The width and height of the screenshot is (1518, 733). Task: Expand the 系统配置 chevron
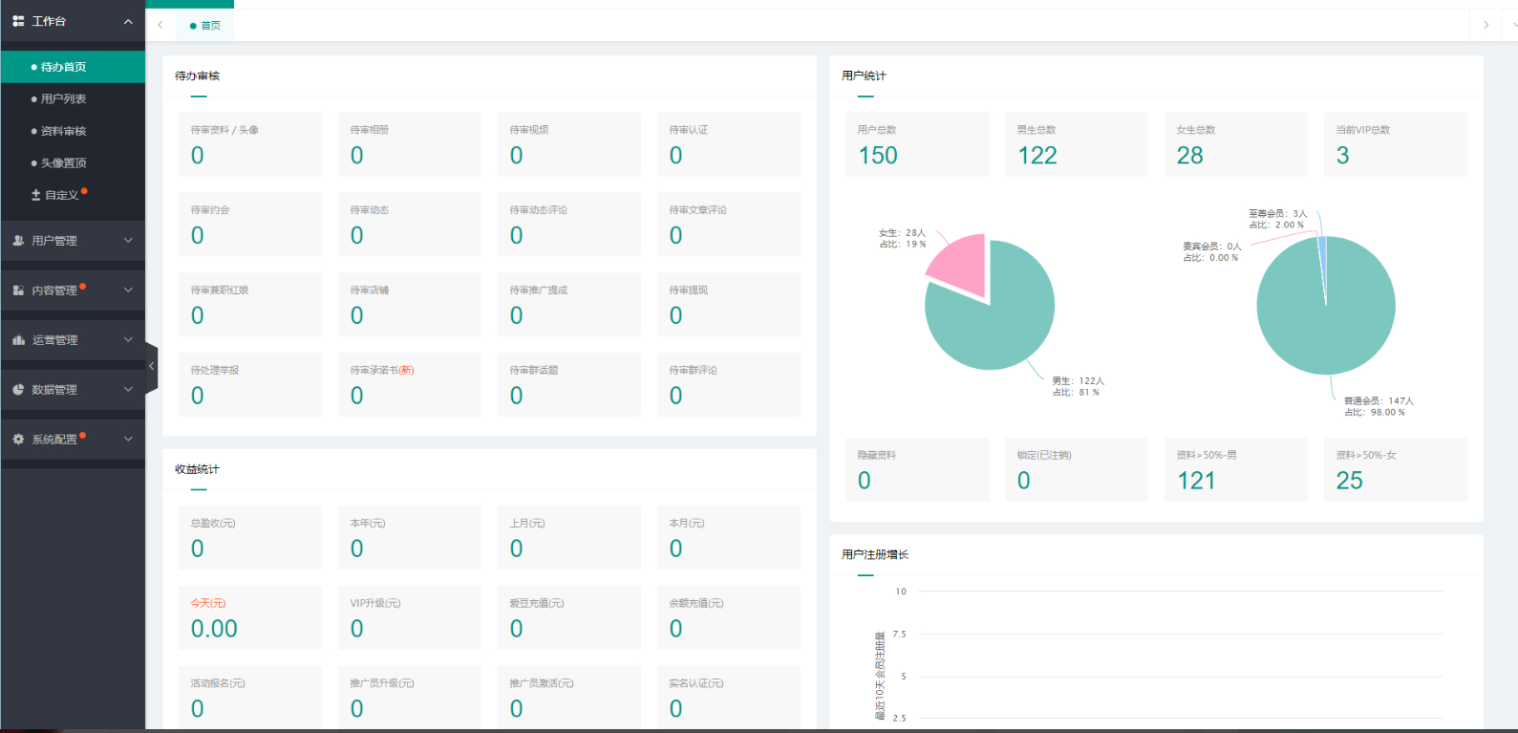point(128,440)
